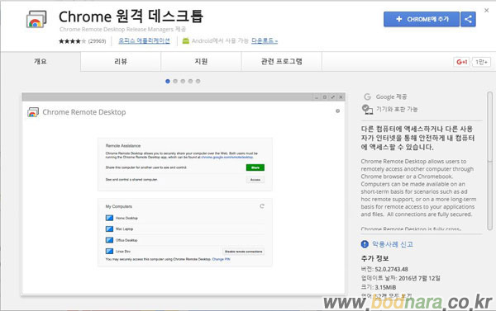Screen dimensions: 496x311
Task: Click fullscreen arrow icon of embedded window
Action: [x=333, y=97]
